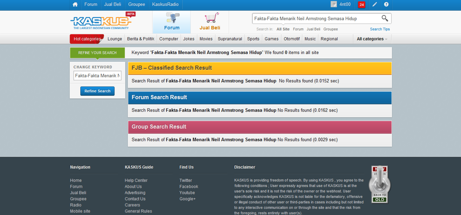Open the Computer category
This screenshot has width=461, height=215.
[169, 39]
